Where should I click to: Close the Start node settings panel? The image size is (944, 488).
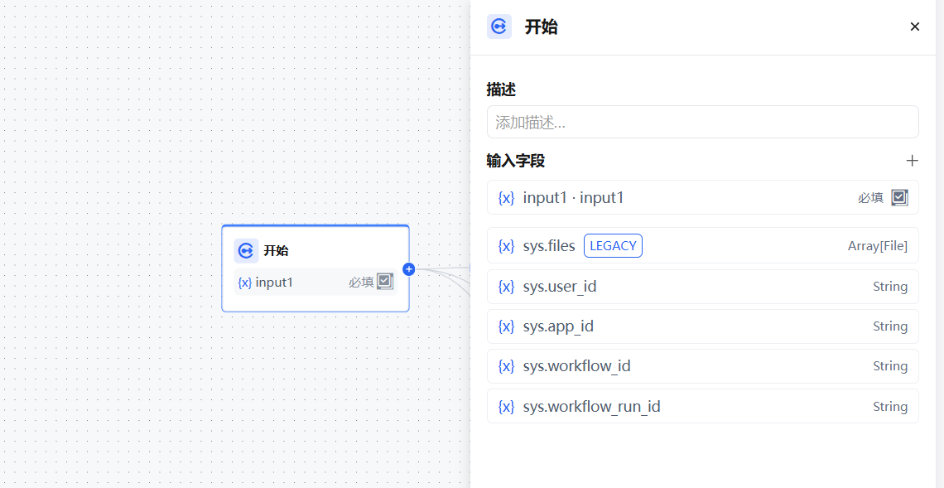click(x=914, y=27)
